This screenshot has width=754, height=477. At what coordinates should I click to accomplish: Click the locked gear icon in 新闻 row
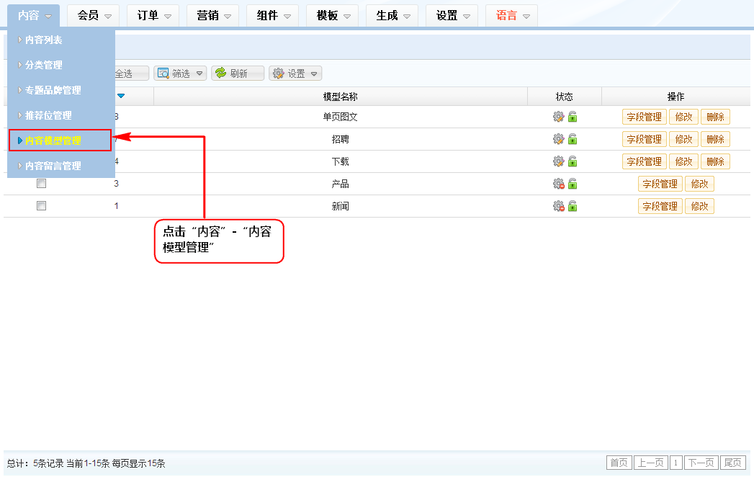(558, 206)
